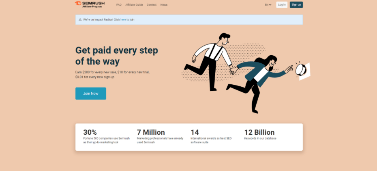This screenshot has height=171, width=377.
Task: Click the warning triangle icon in banner
Action: [80, 20]
